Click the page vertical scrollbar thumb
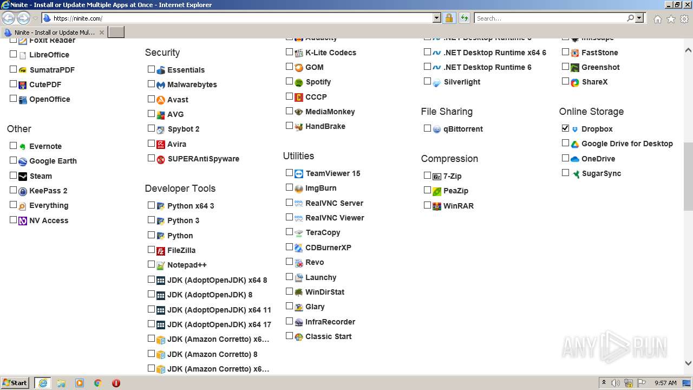 coord(688,177)
